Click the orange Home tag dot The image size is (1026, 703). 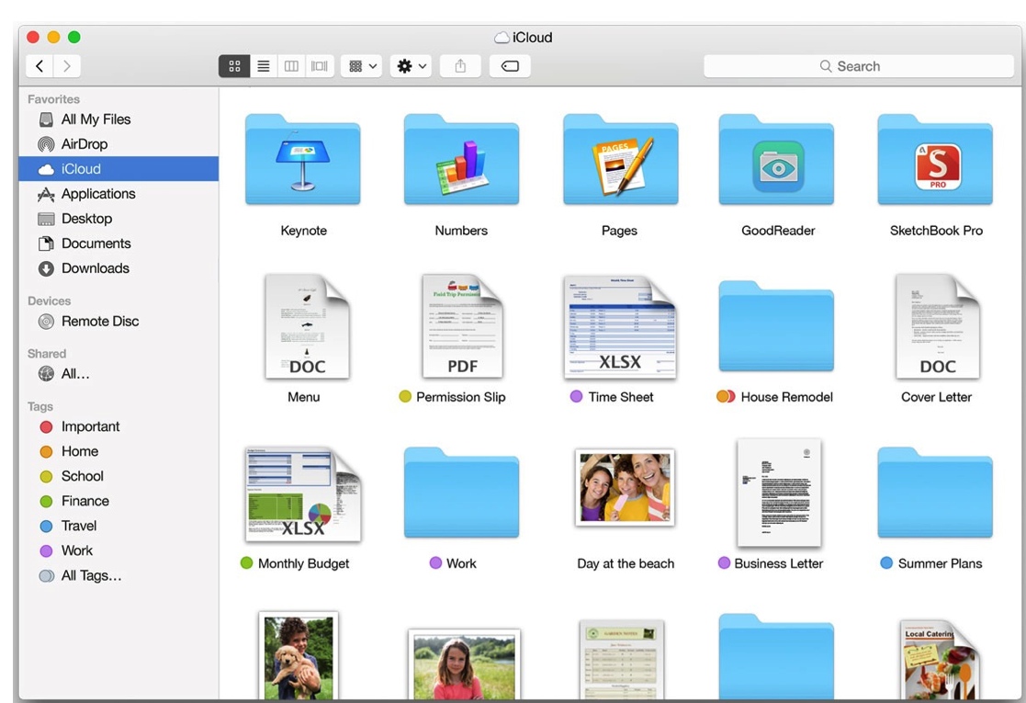coord(46,451)
